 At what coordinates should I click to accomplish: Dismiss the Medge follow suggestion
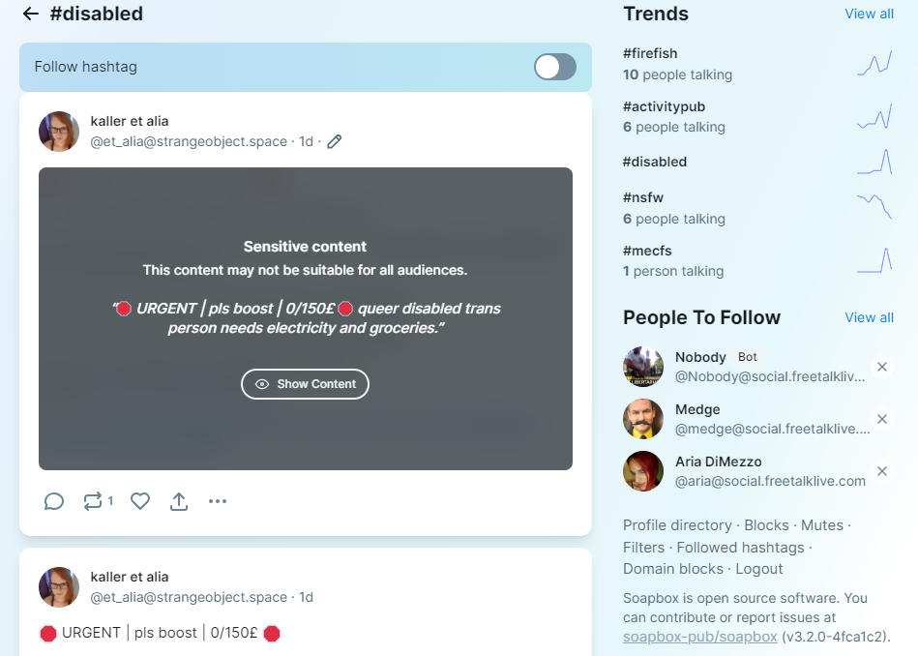(882, 419)
